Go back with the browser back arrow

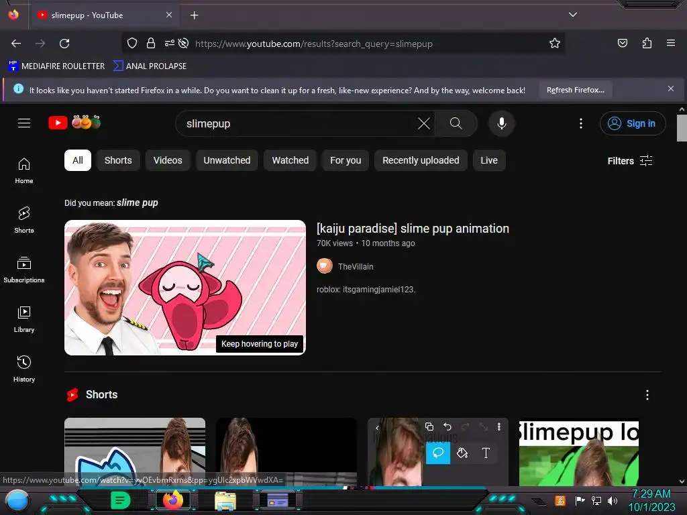[16, 44]
